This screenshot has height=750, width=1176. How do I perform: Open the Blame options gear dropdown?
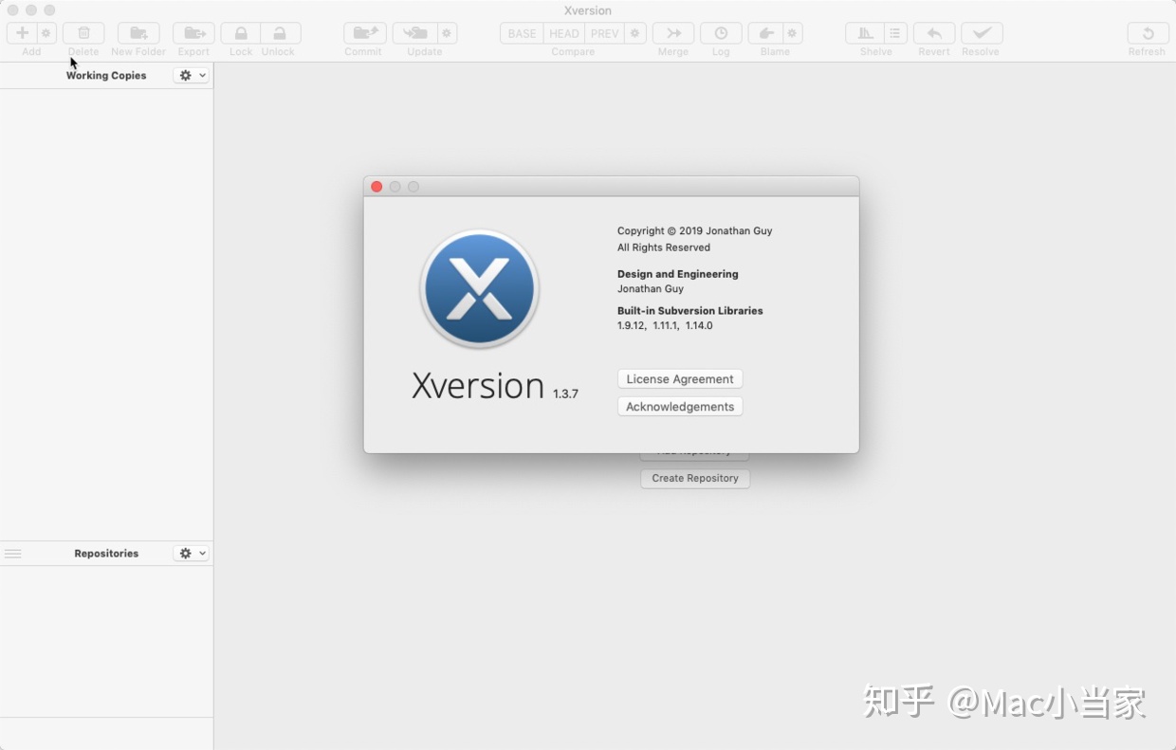[x=793, y=33]
